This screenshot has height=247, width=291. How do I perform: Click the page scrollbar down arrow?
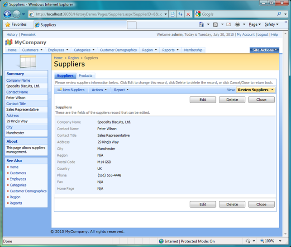286,234
